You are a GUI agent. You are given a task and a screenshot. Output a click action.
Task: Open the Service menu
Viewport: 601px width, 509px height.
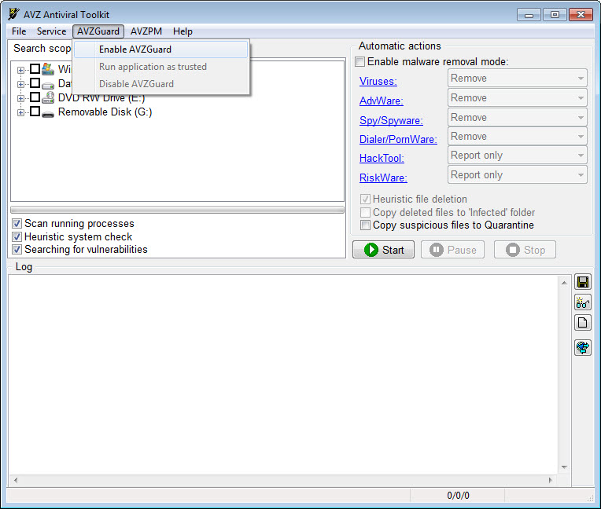pos(51,31)
